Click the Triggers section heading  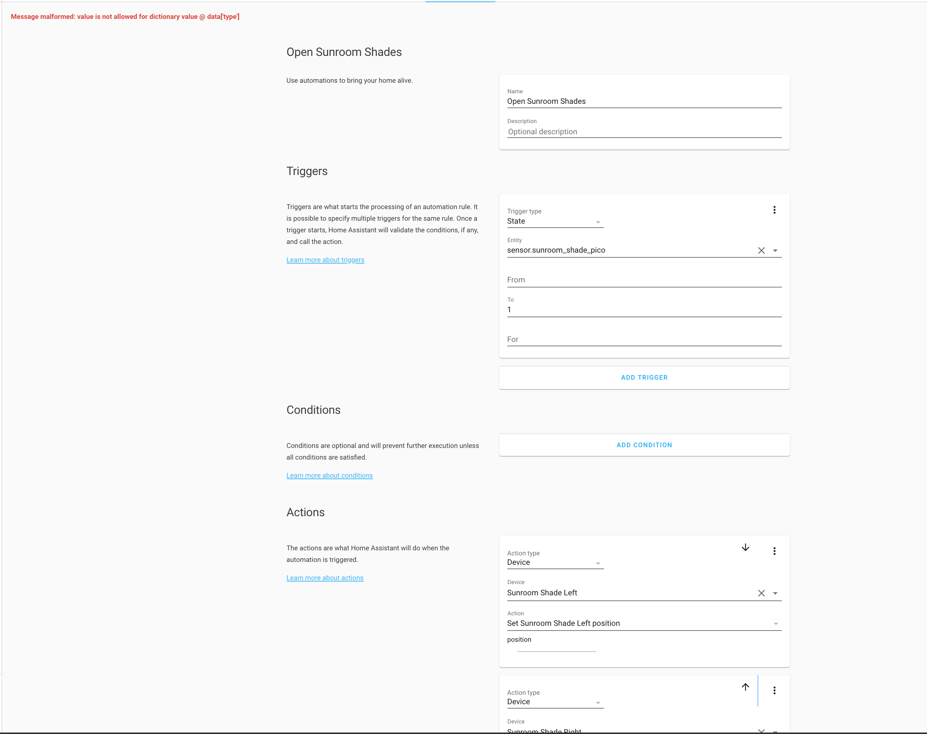tap(307, 171)
